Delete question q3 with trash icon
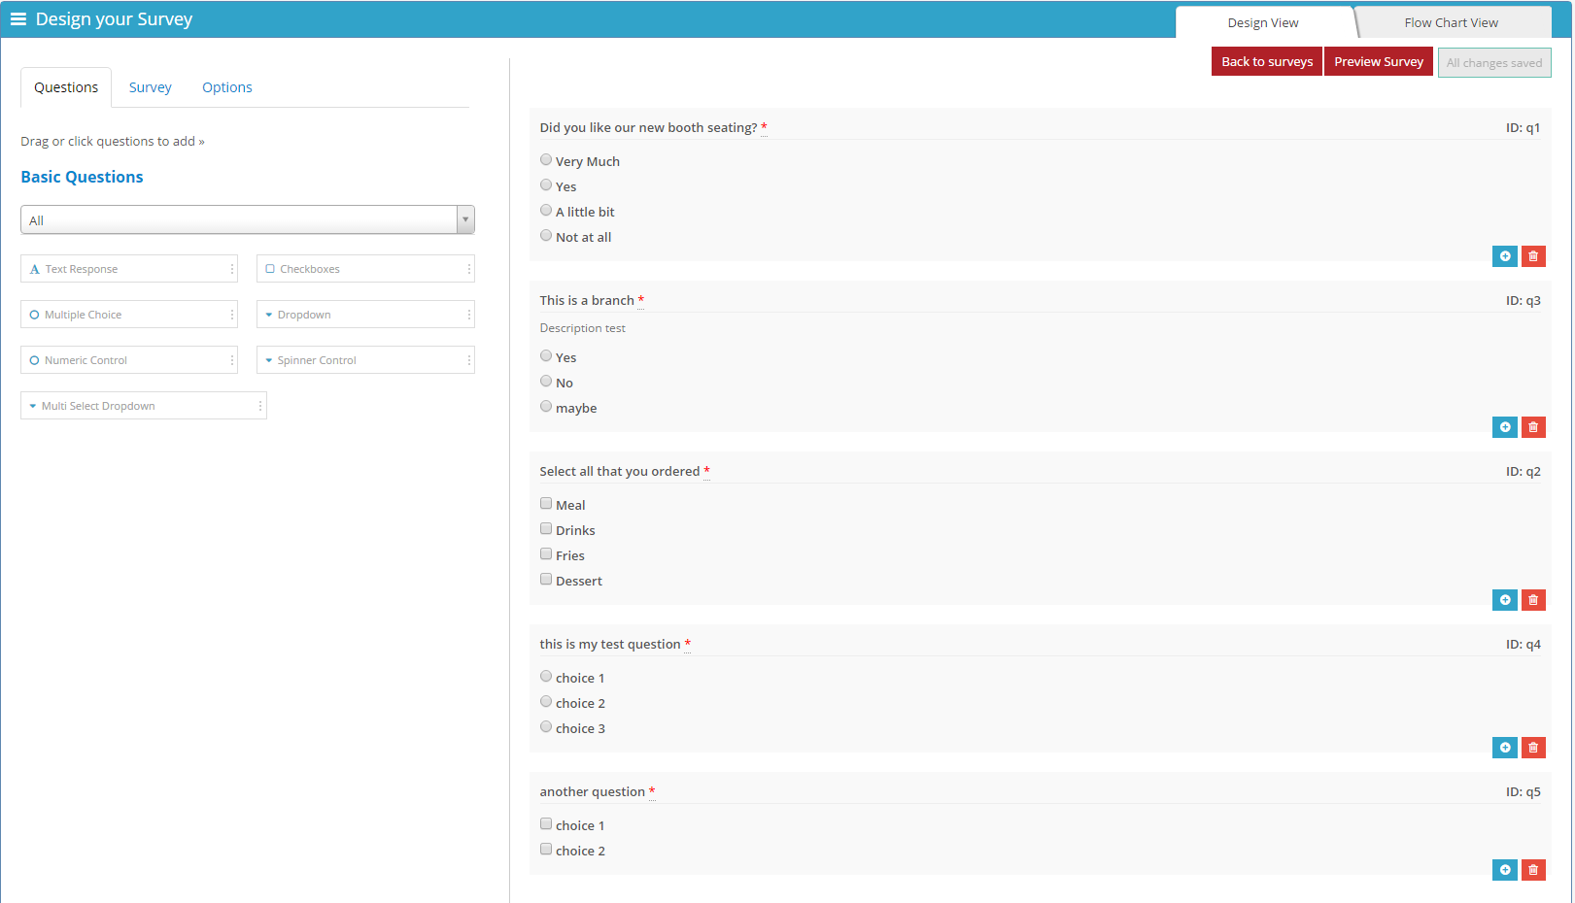The image size is (1575, 903). pos(1533,427)
